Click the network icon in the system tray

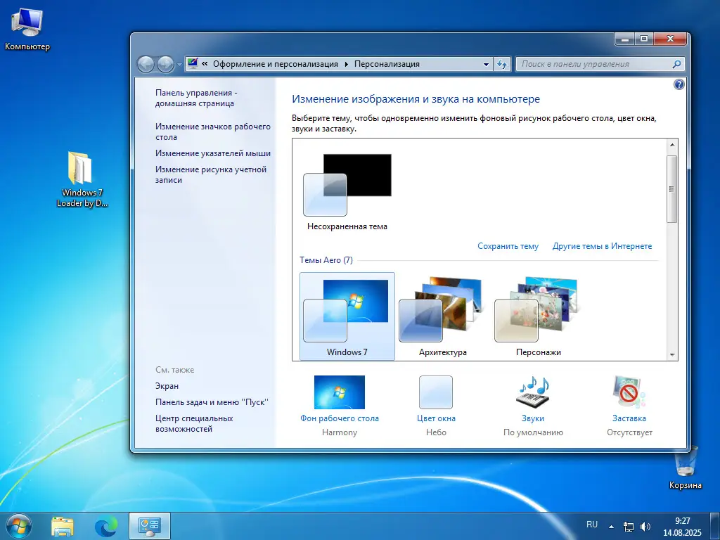[x=628, y=525]
